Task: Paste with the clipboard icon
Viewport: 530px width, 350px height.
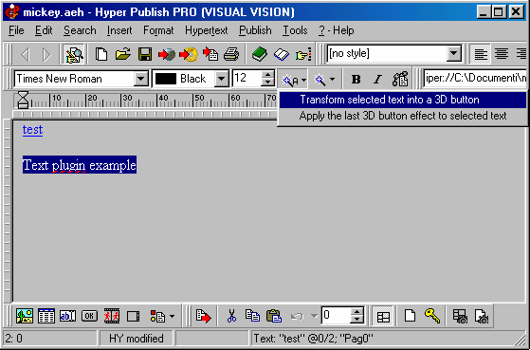Action: 274,316
